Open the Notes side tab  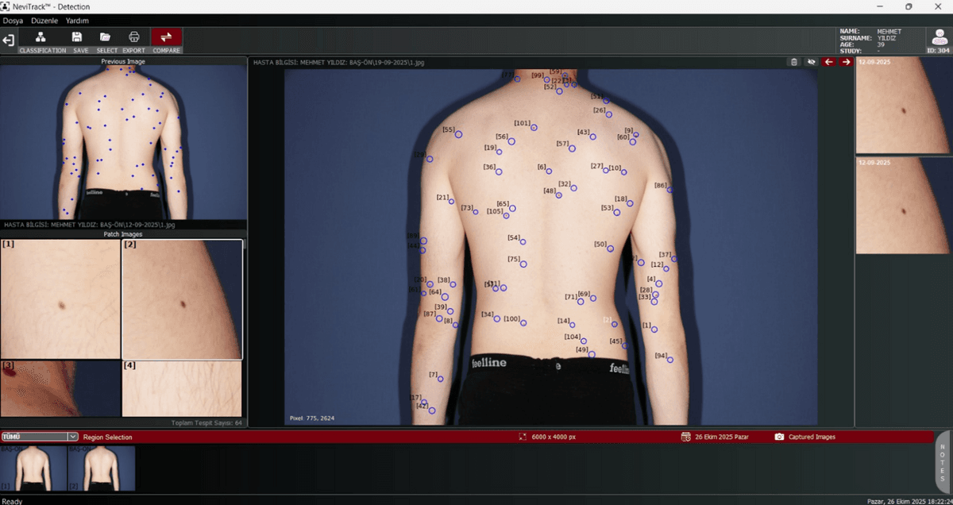tap(943, 463)
